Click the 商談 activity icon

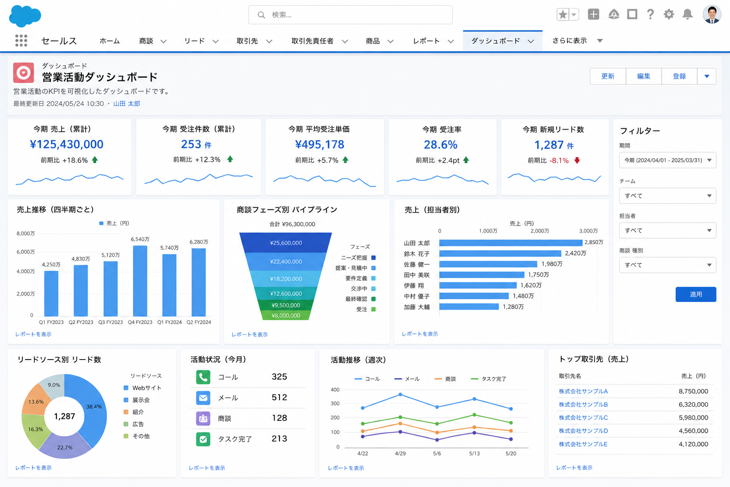point(203,419)
